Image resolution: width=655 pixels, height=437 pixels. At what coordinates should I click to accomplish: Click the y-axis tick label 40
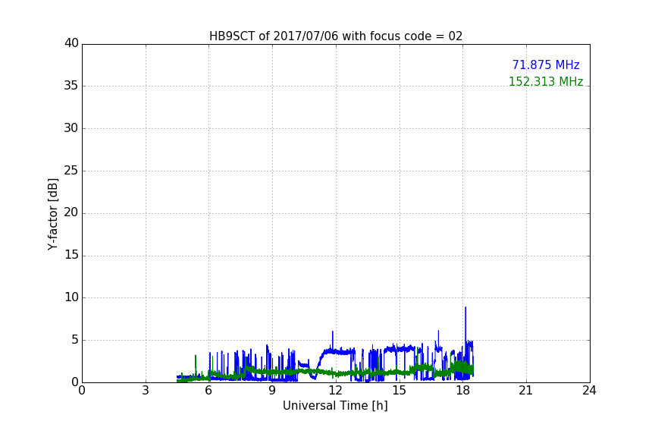click(71, 43)
